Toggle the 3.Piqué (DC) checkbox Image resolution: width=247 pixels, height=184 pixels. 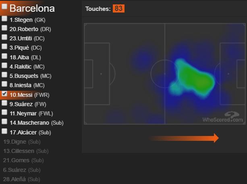click(x=4, y=46)
